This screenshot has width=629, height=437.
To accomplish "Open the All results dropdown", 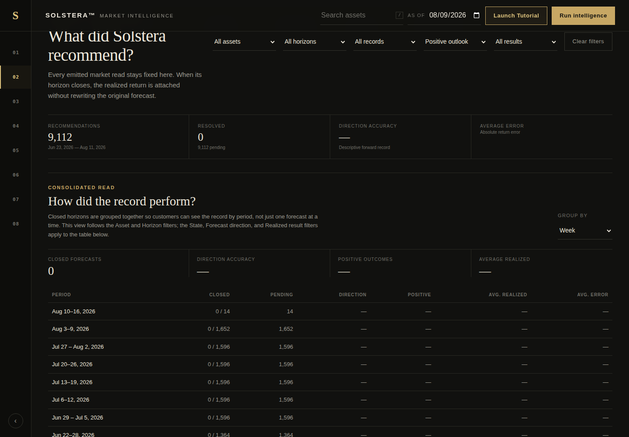I will pyautogui.click(x=525, y=42).
